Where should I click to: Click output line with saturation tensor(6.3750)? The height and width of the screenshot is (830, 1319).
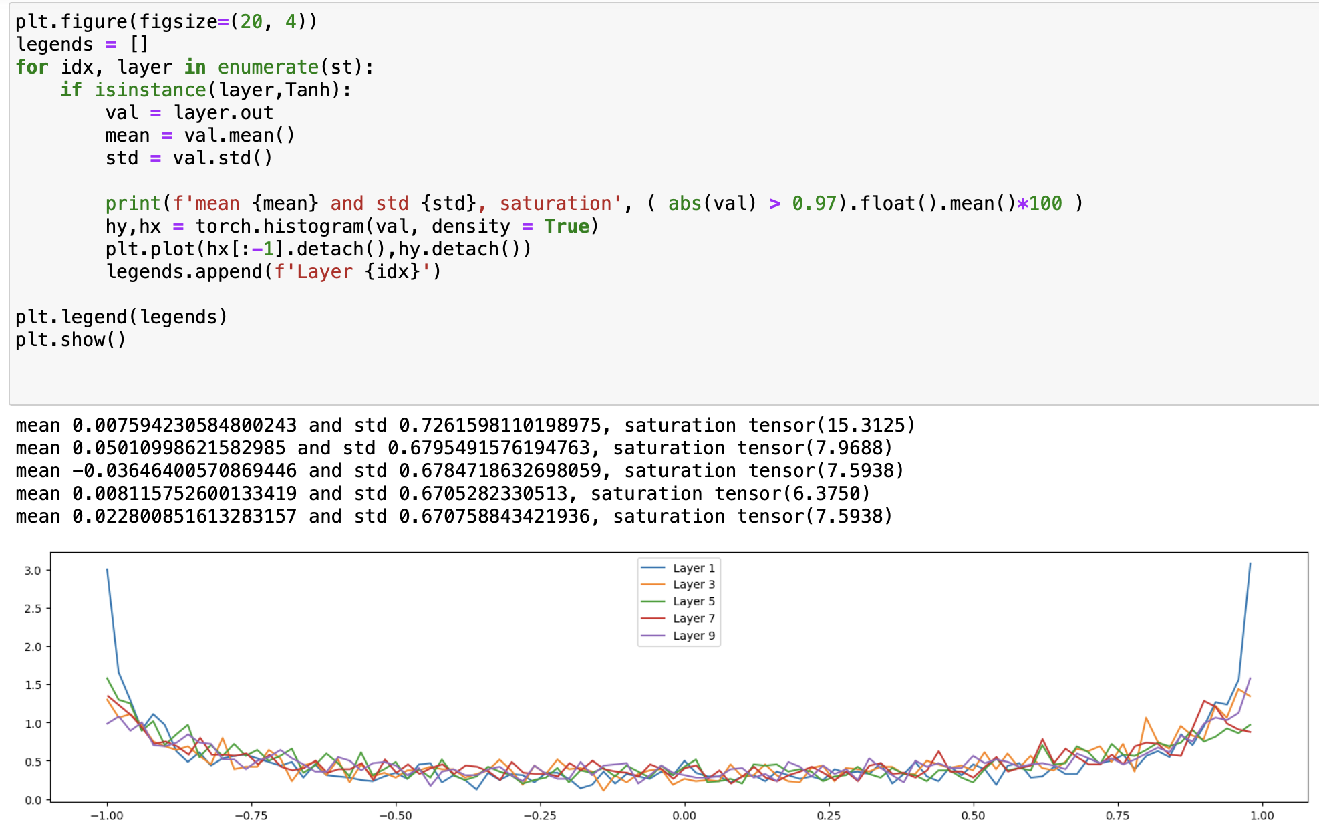[442, 493]
